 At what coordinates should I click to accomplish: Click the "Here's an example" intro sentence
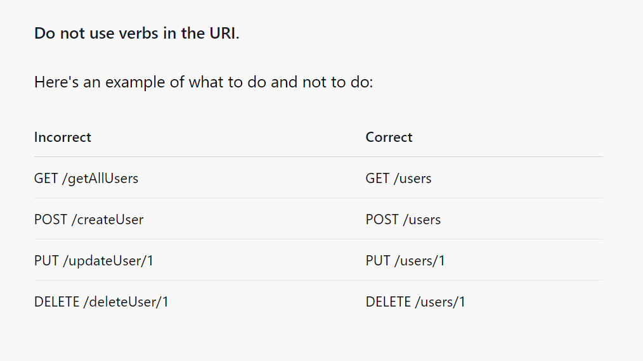204,82
